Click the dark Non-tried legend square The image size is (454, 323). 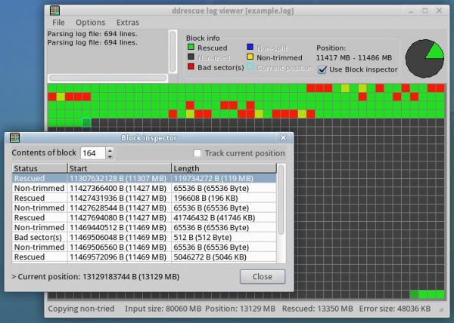[x=191, y=57]
